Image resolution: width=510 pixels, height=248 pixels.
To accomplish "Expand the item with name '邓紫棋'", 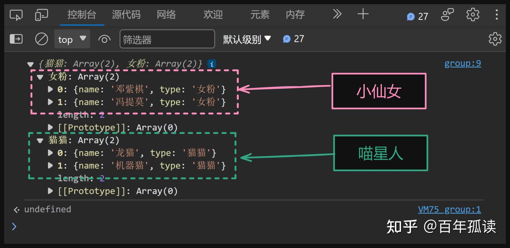I will point(50,90).
